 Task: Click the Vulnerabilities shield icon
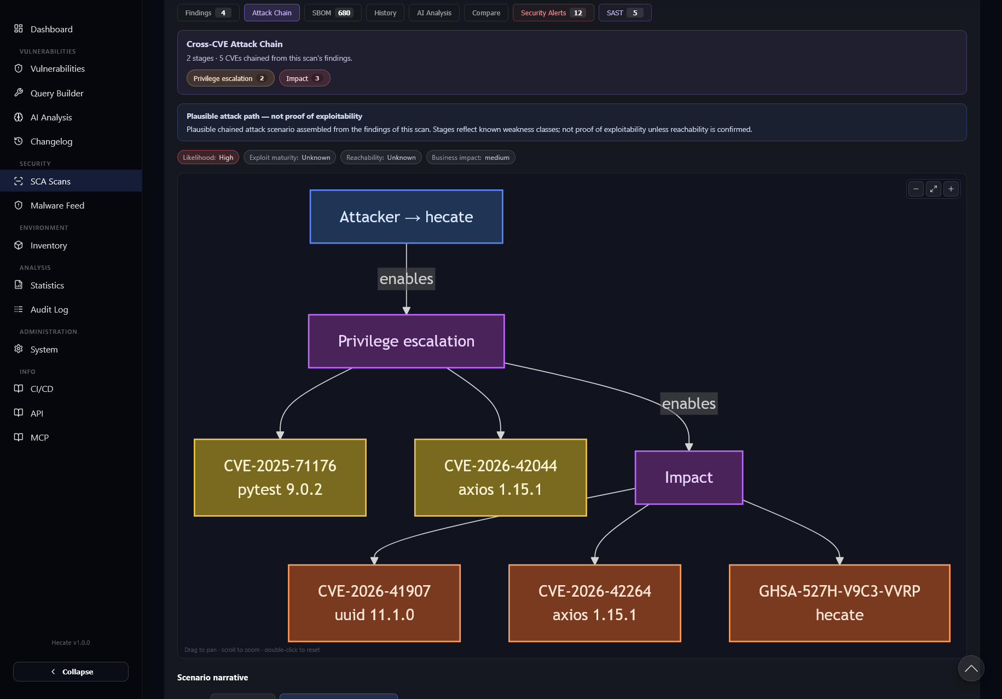(x=19, y=68)
